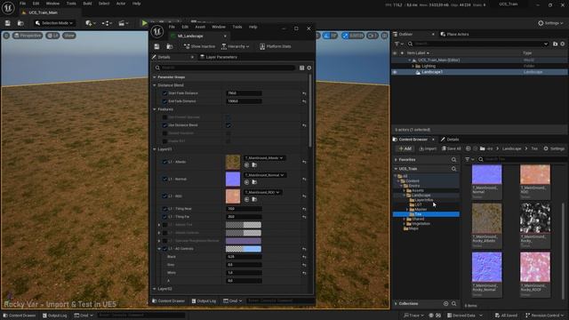Open Content Browser Settings
The height and width of the screenshot is (320, 569).
(554, 148)
